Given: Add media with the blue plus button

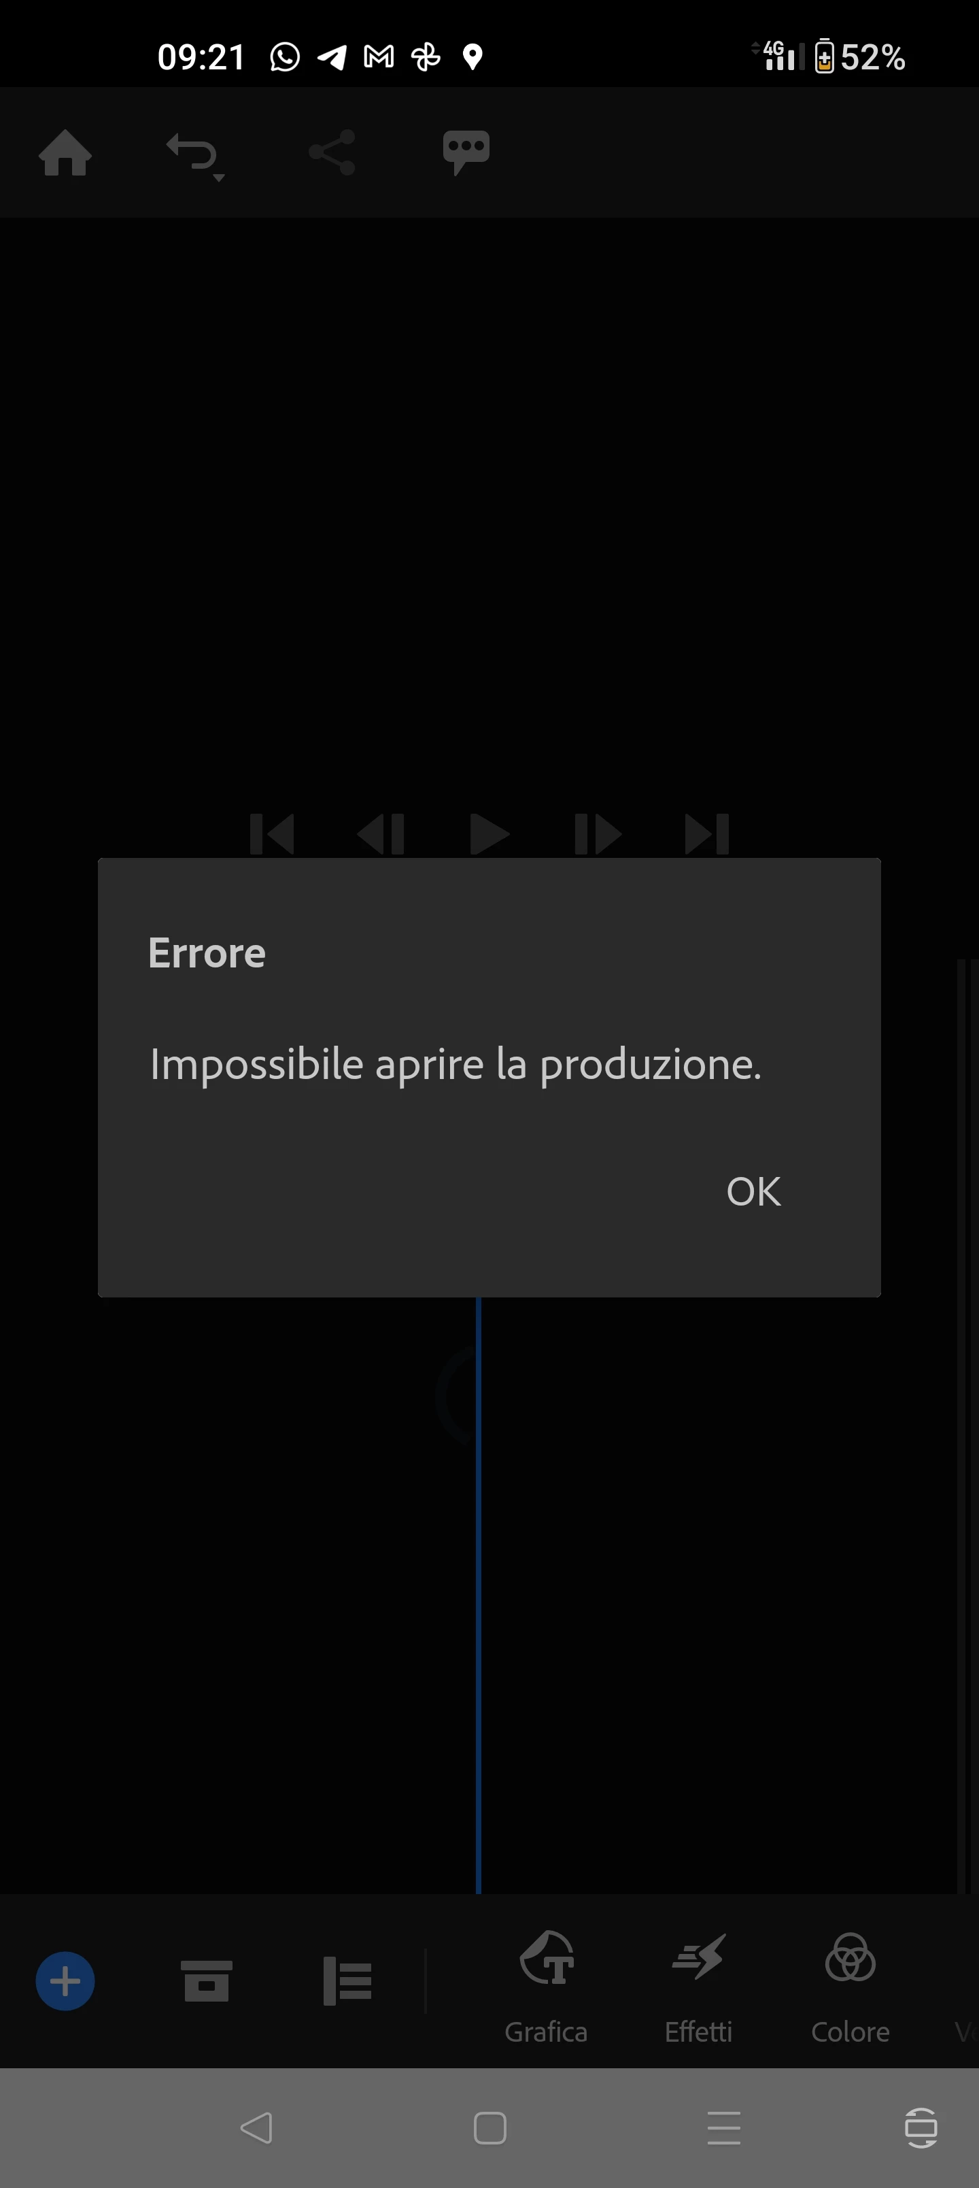Looking at the screenshot, I should (65, 1982).
